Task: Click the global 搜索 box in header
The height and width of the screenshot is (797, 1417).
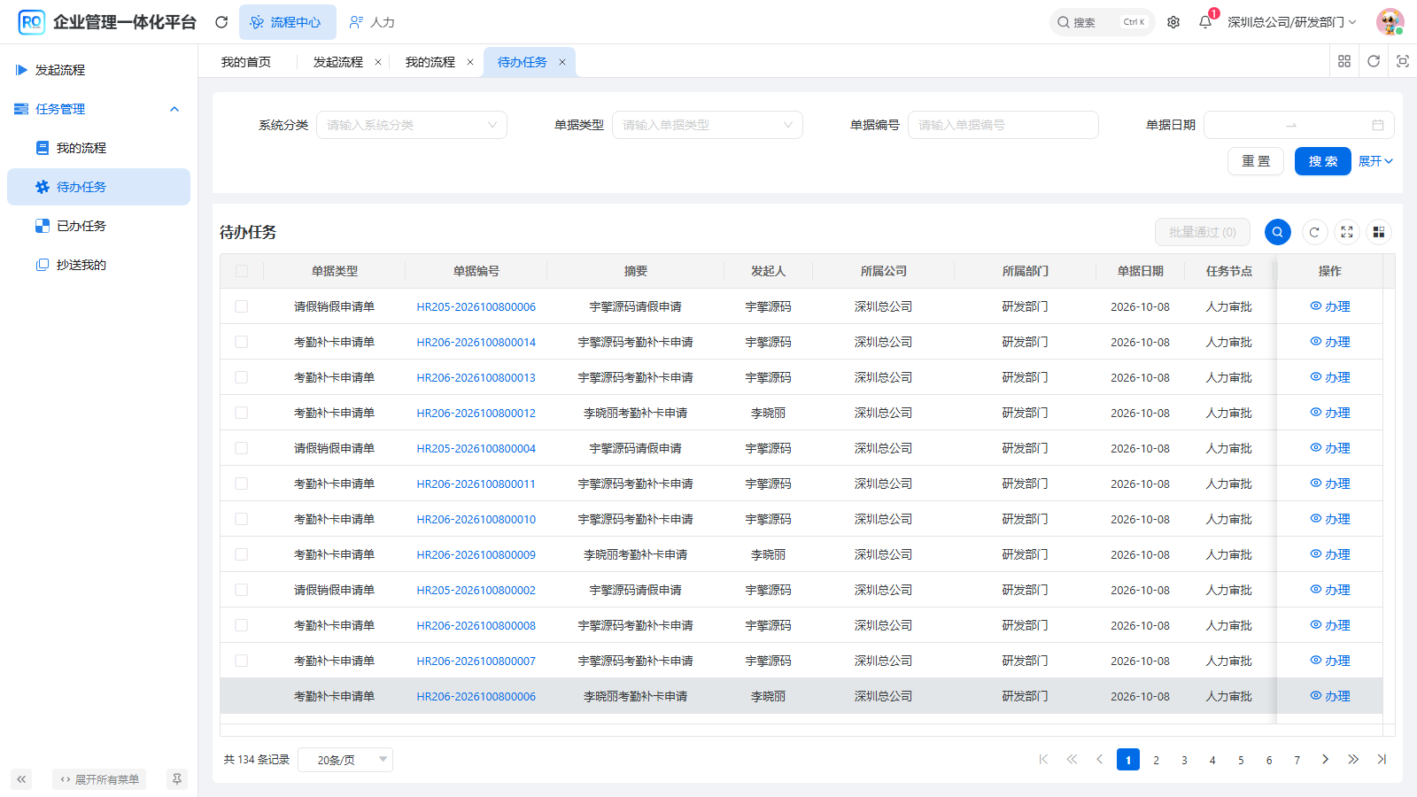Action: click(x=1103, y=22)
